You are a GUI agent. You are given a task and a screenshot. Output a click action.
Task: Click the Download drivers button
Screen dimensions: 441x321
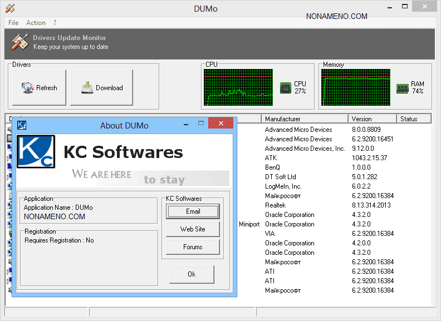click(x=102, y=88)
